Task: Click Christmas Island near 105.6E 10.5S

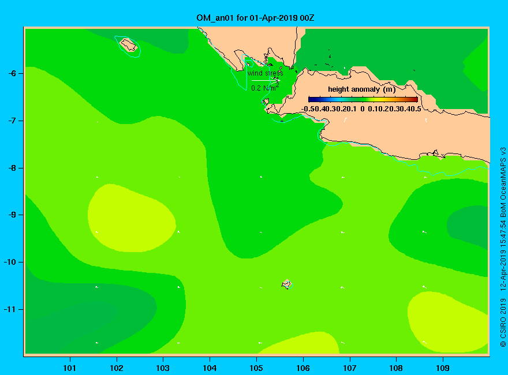Action: click(x=287, y=284)
